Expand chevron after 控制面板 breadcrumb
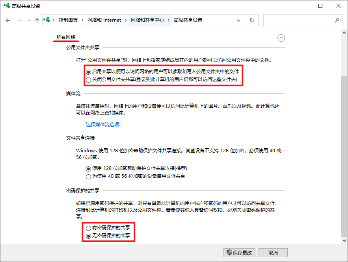348x262 pixels. (82, 20)
